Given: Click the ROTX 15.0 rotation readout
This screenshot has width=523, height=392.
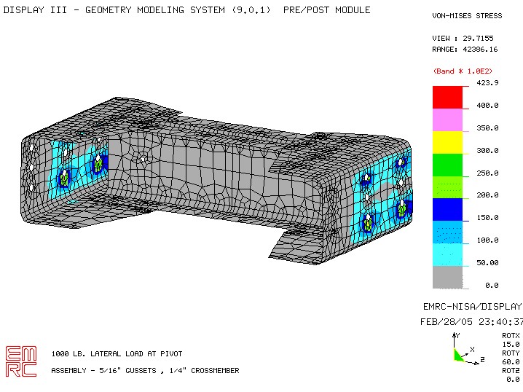Looking at the screenshot, I should tap(511, 340).
